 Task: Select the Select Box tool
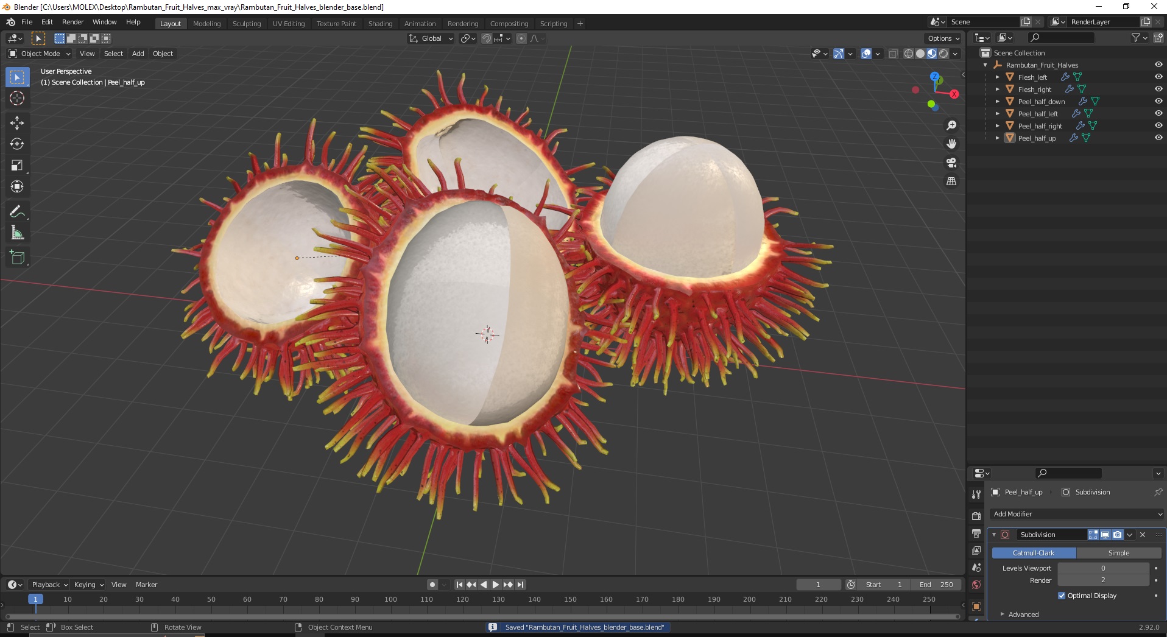point(17,77)
